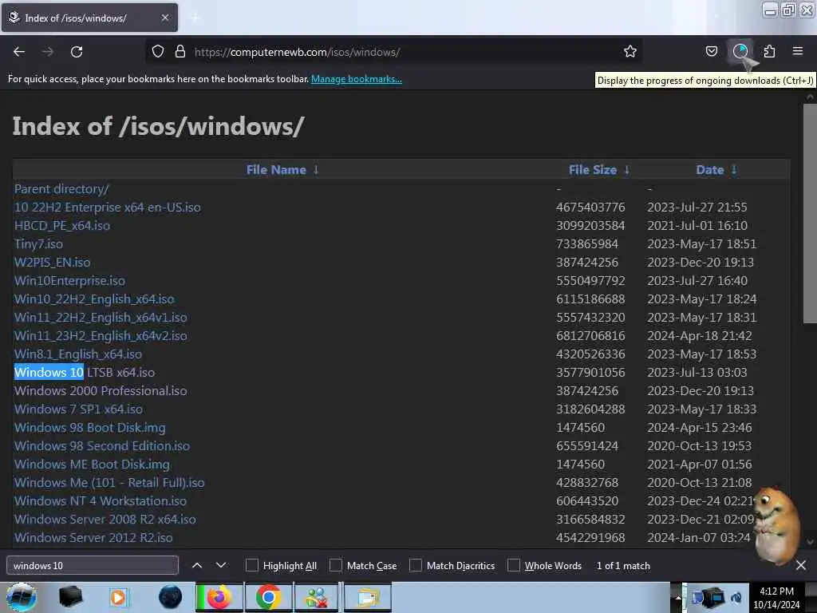817x613 pixels.
Task: Download Tiny7.iso
Action: 38,243
